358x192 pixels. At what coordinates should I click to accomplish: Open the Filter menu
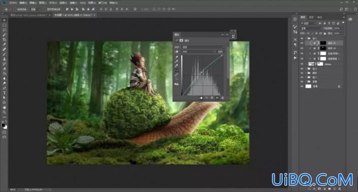(x=73, y=3)
